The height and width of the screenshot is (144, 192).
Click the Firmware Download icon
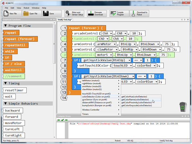[x=91, y=14]
